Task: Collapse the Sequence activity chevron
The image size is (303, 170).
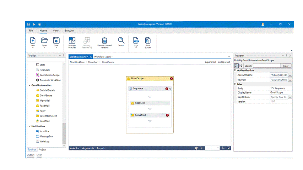Action: coord(170,89)
